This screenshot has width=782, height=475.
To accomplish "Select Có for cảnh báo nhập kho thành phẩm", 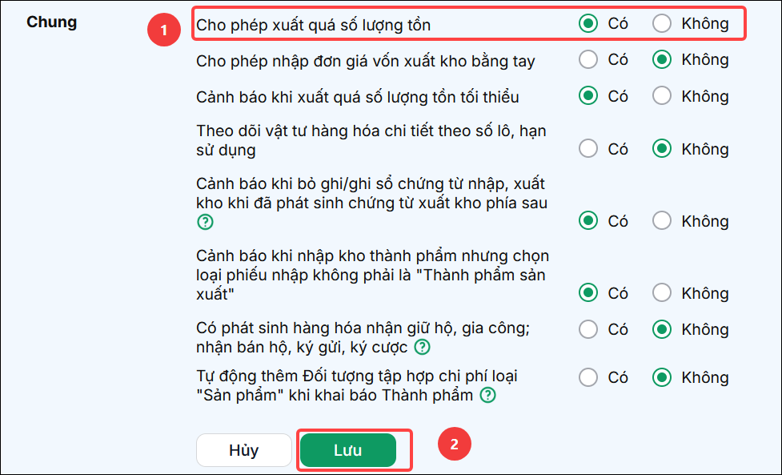I will (x=588, y=292).
